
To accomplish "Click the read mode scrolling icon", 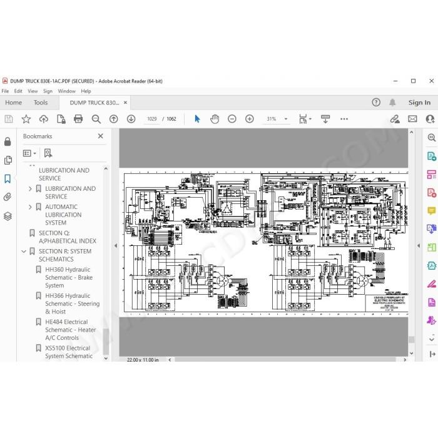I will [325, 119].
